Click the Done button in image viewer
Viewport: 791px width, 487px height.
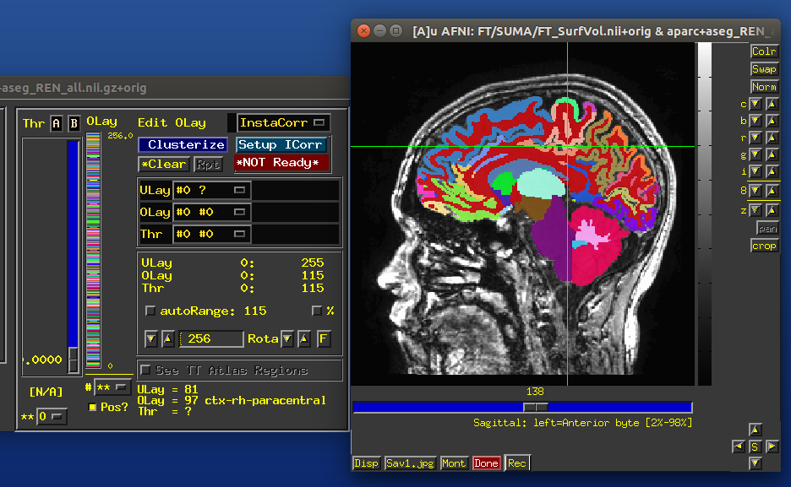pos(486,463)
